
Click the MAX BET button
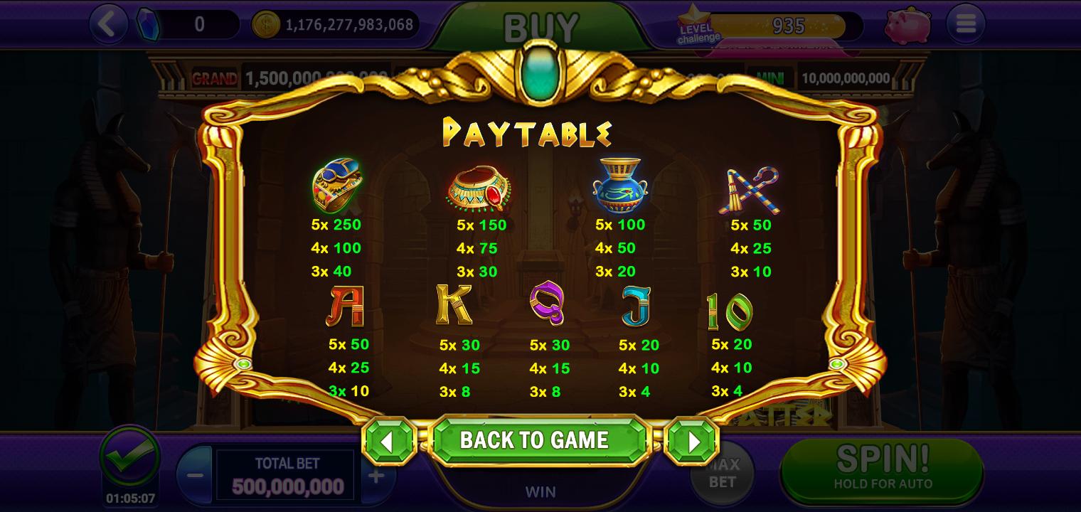click(x=723, y=473)
